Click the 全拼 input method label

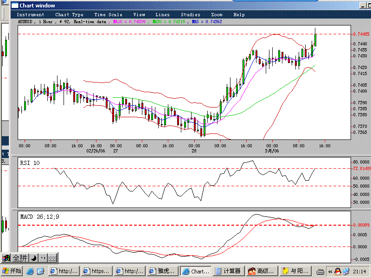(x=20, y=258)
